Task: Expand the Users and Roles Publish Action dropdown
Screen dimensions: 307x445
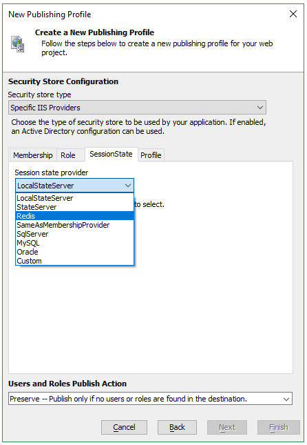Action: (150, 399)
